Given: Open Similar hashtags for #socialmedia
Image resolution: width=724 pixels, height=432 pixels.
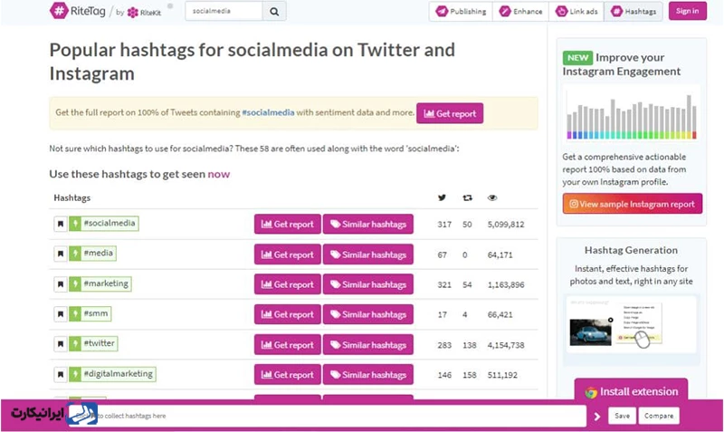Looking at the screenshot, I should [367, 225].
